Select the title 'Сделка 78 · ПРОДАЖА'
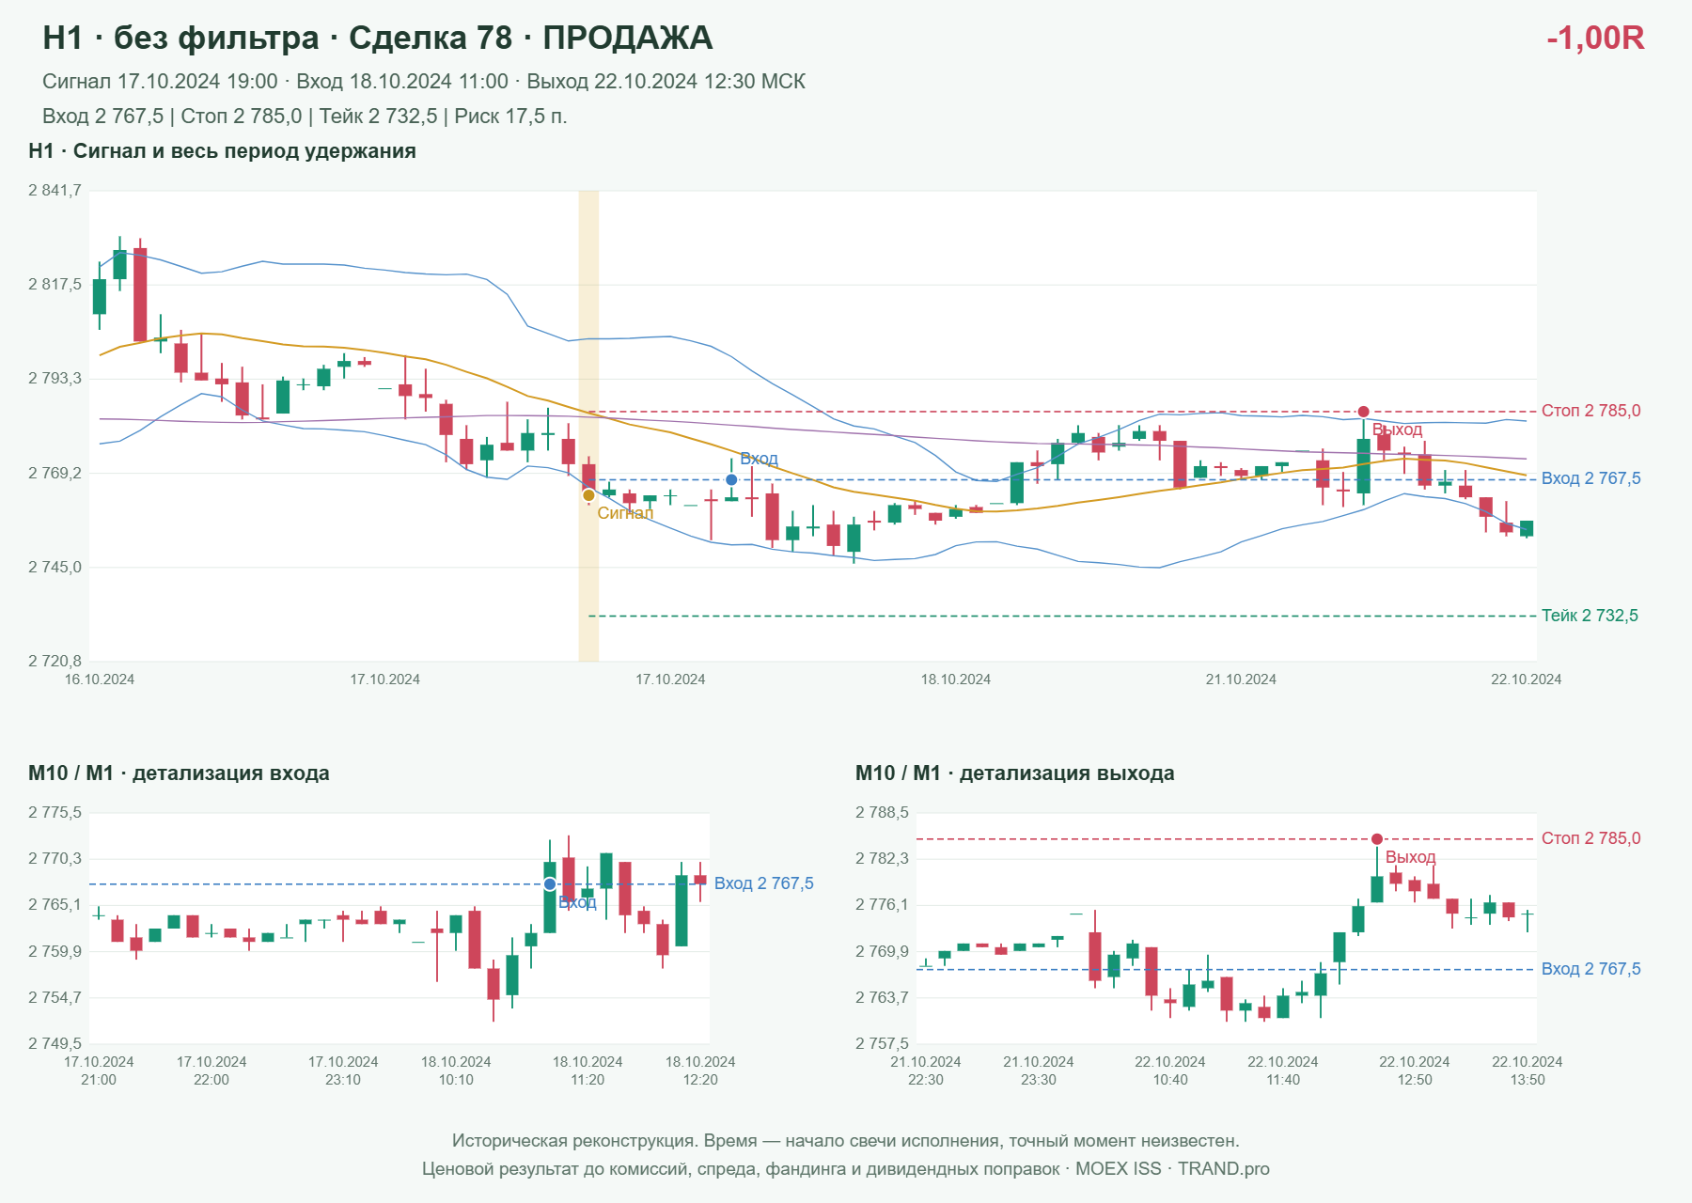Screen dimensions: 1692x1203 pos(530,38)
